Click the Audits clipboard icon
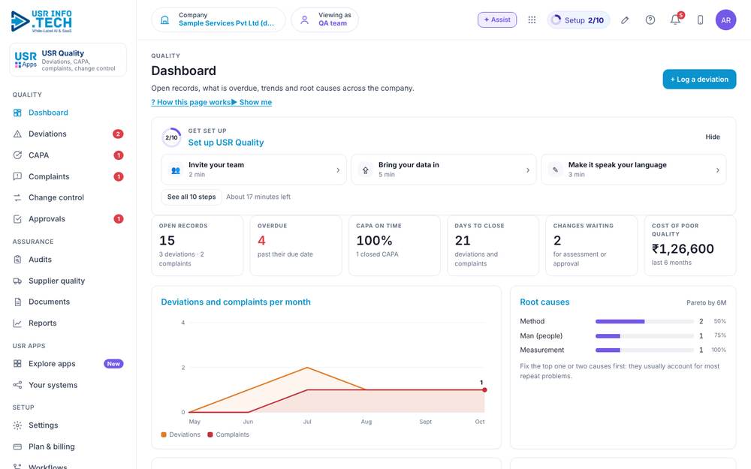The height and width of the screenshot is (469, 751). (18, 260)
